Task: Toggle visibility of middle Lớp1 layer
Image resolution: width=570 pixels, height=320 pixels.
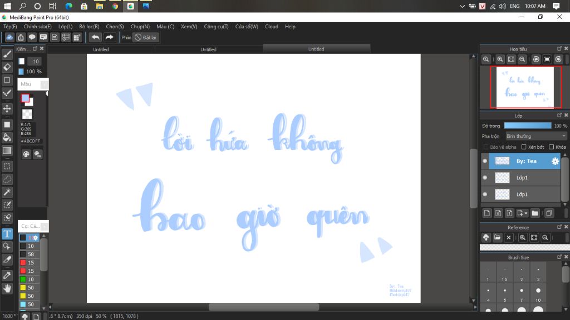Action: point(485,178)
